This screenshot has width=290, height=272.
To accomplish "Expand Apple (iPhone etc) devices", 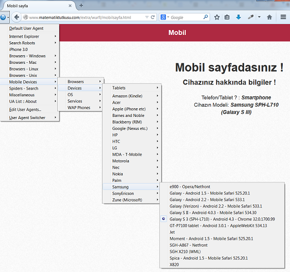I will [132, 109].
